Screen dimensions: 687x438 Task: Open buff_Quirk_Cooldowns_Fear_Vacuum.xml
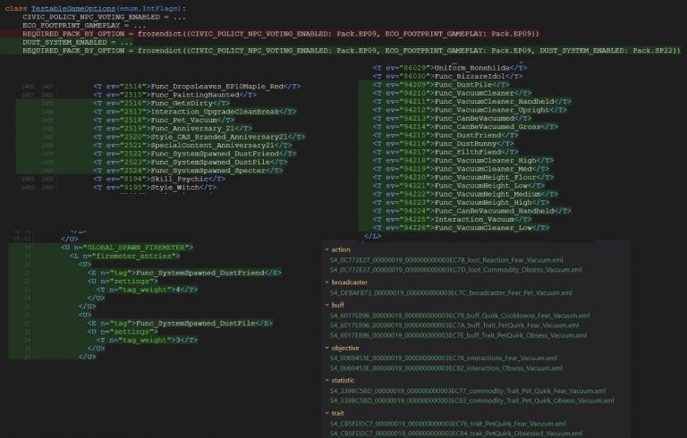(x=460, y=316)
